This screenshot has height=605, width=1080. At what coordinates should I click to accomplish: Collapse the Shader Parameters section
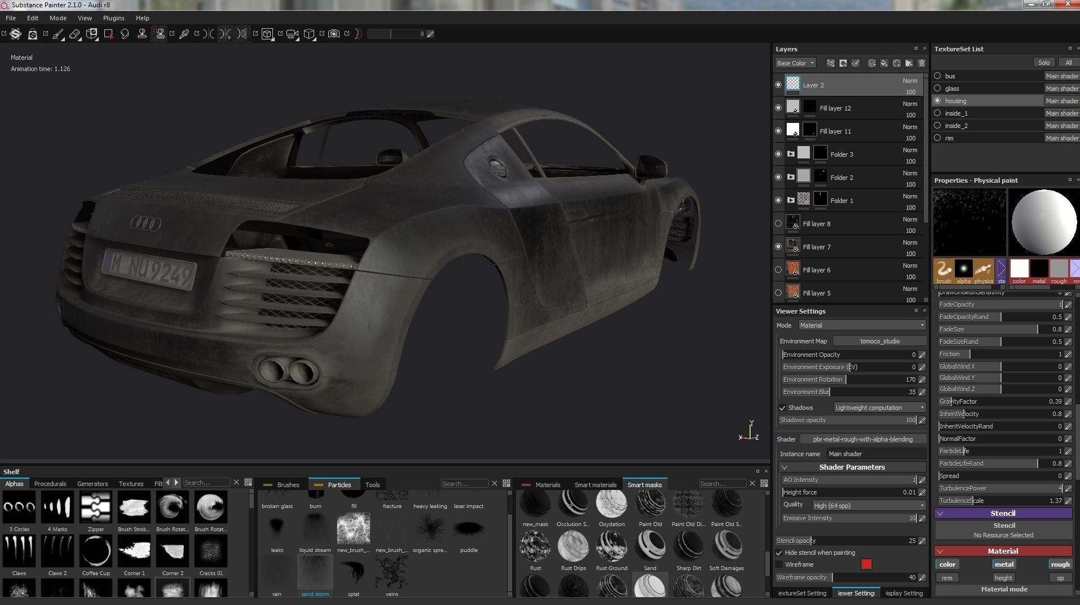click(784, 467)
